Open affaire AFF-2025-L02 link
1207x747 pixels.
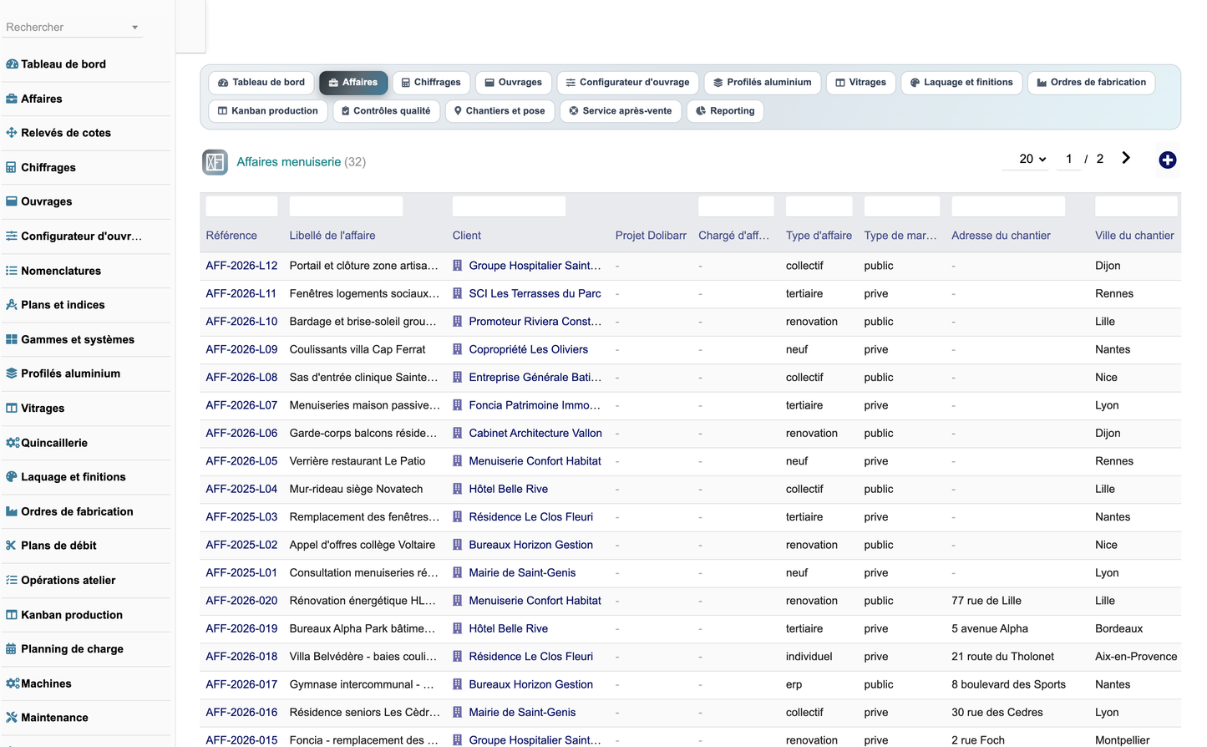(x=241, y=545)
